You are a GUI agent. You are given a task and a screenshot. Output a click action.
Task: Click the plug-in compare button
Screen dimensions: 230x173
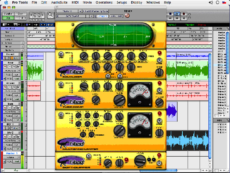103,16
